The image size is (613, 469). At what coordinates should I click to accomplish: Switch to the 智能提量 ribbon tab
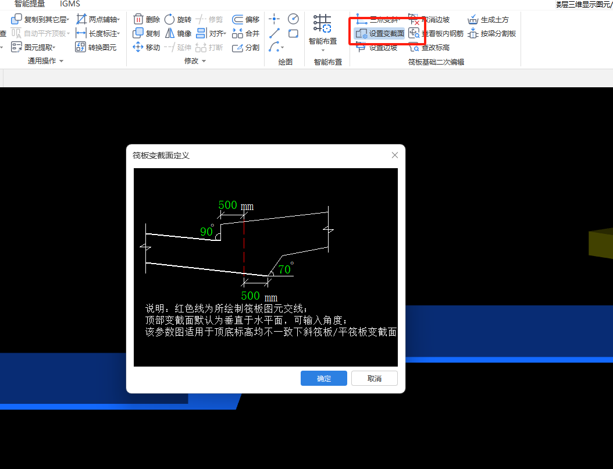pos(30,3)
